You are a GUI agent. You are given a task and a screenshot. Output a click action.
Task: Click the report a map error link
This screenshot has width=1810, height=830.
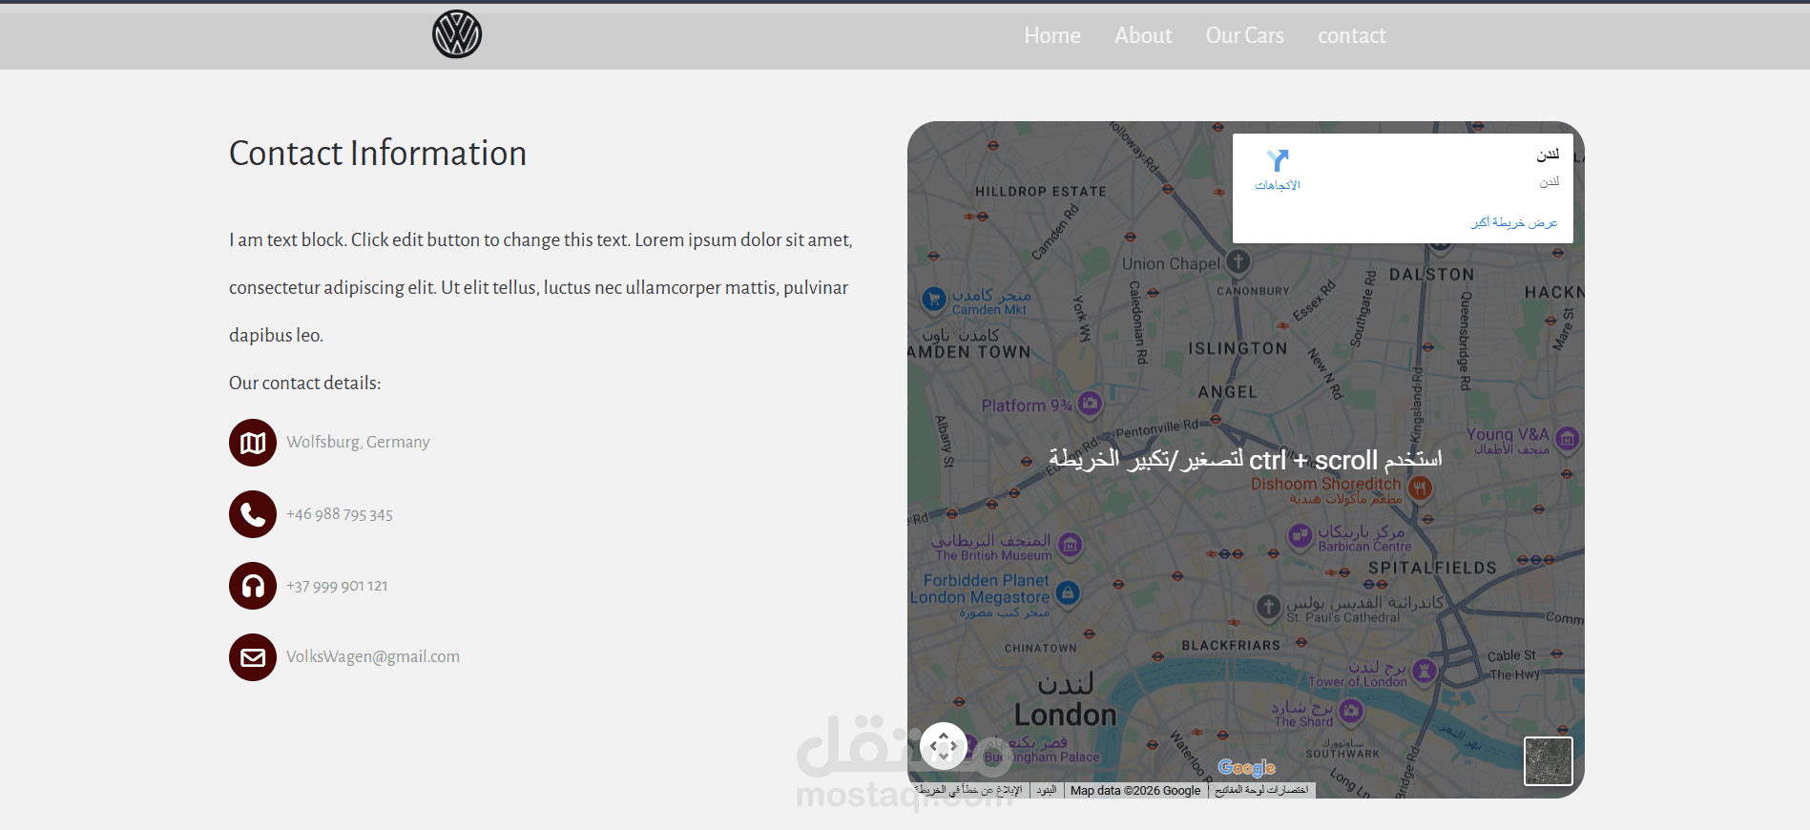pyautogui.click(x=967, y=791)
